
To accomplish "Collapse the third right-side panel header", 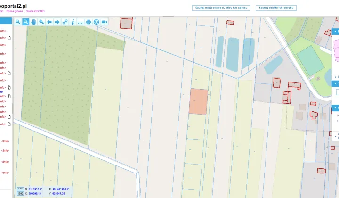I will (x=336, y=108).
